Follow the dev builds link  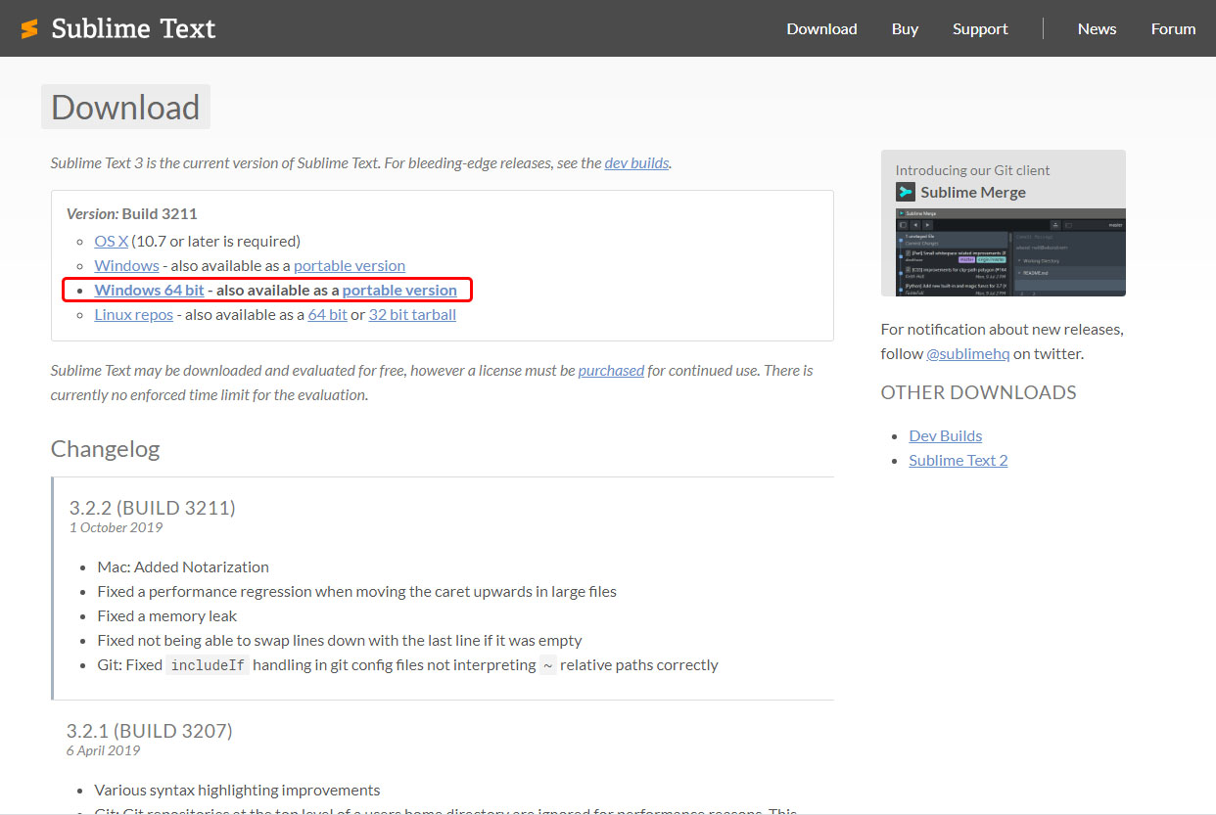(636, 163)
